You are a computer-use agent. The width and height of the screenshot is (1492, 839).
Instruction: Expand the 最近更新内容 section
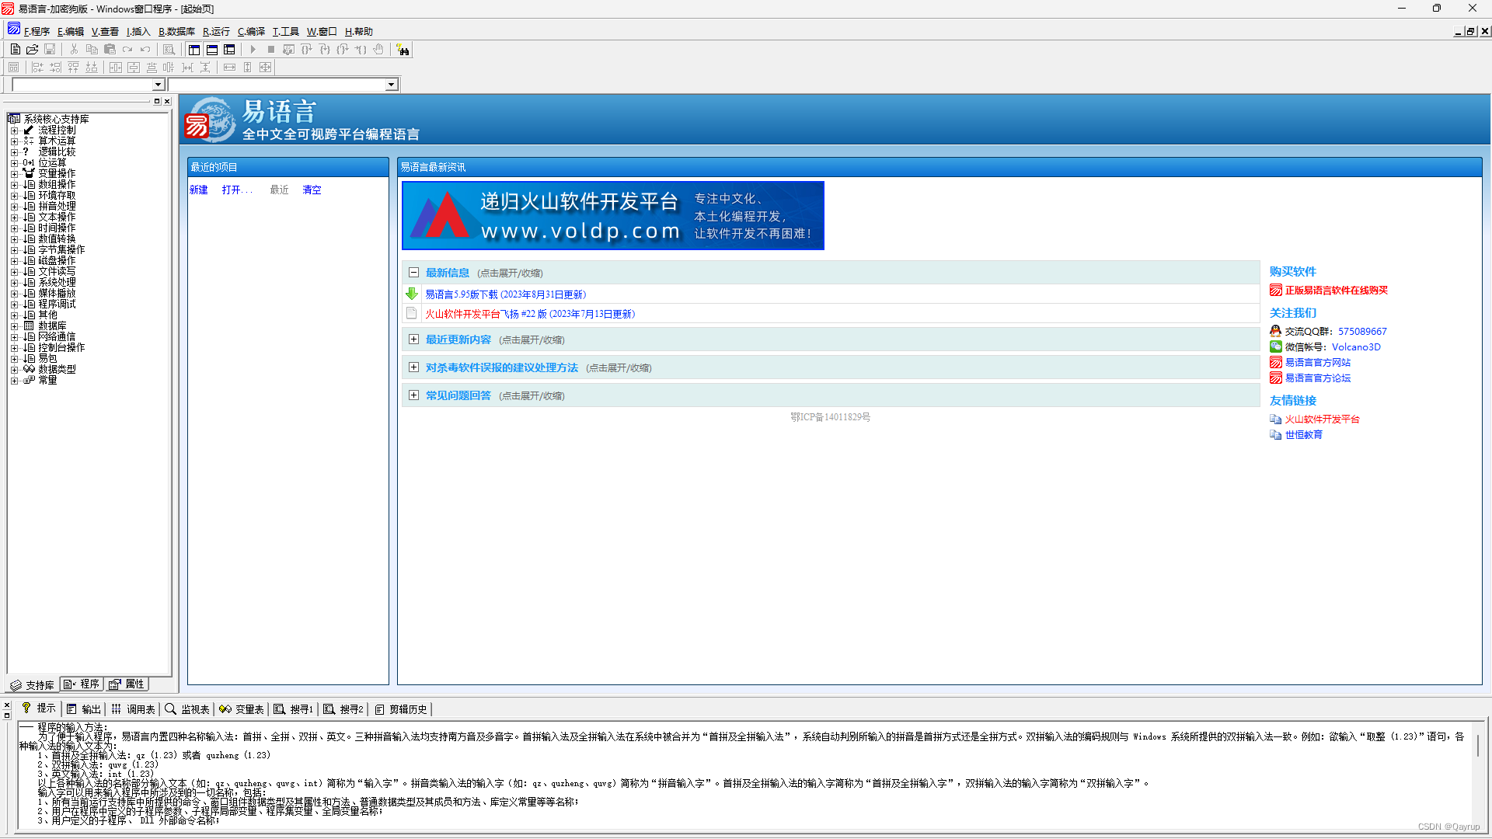coord(413,339)
